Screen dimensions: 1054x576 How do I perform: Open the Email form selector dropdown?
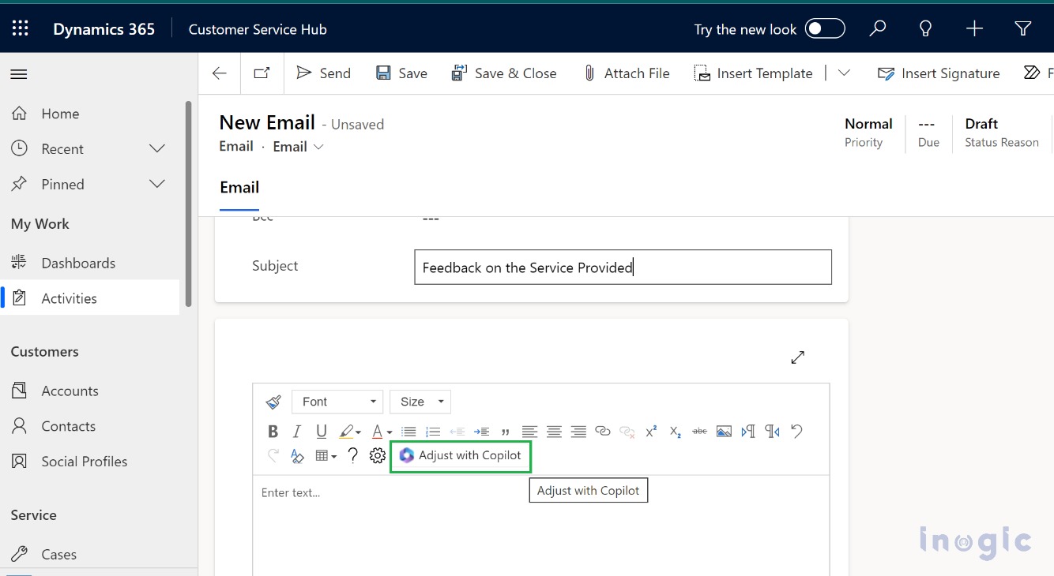[299, 147]
